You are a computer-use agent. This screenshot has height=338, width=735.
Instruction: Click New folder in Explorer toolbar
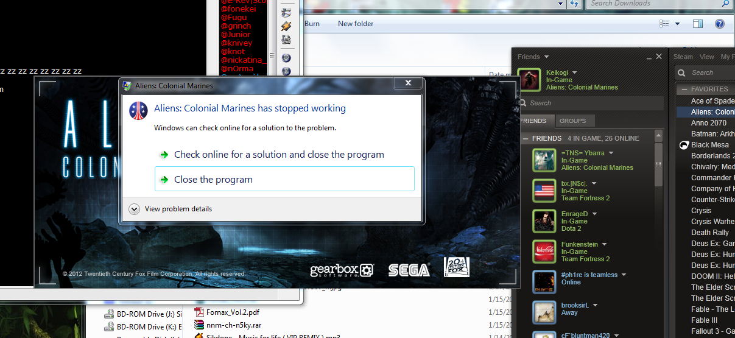356,24
